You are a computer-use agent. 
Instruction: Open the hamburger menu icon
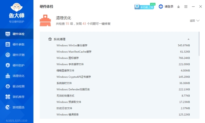pos(186,6)
